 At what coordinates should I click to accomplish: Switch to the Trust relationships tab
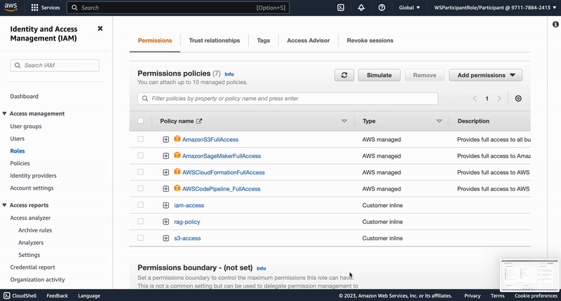[215, 41]
